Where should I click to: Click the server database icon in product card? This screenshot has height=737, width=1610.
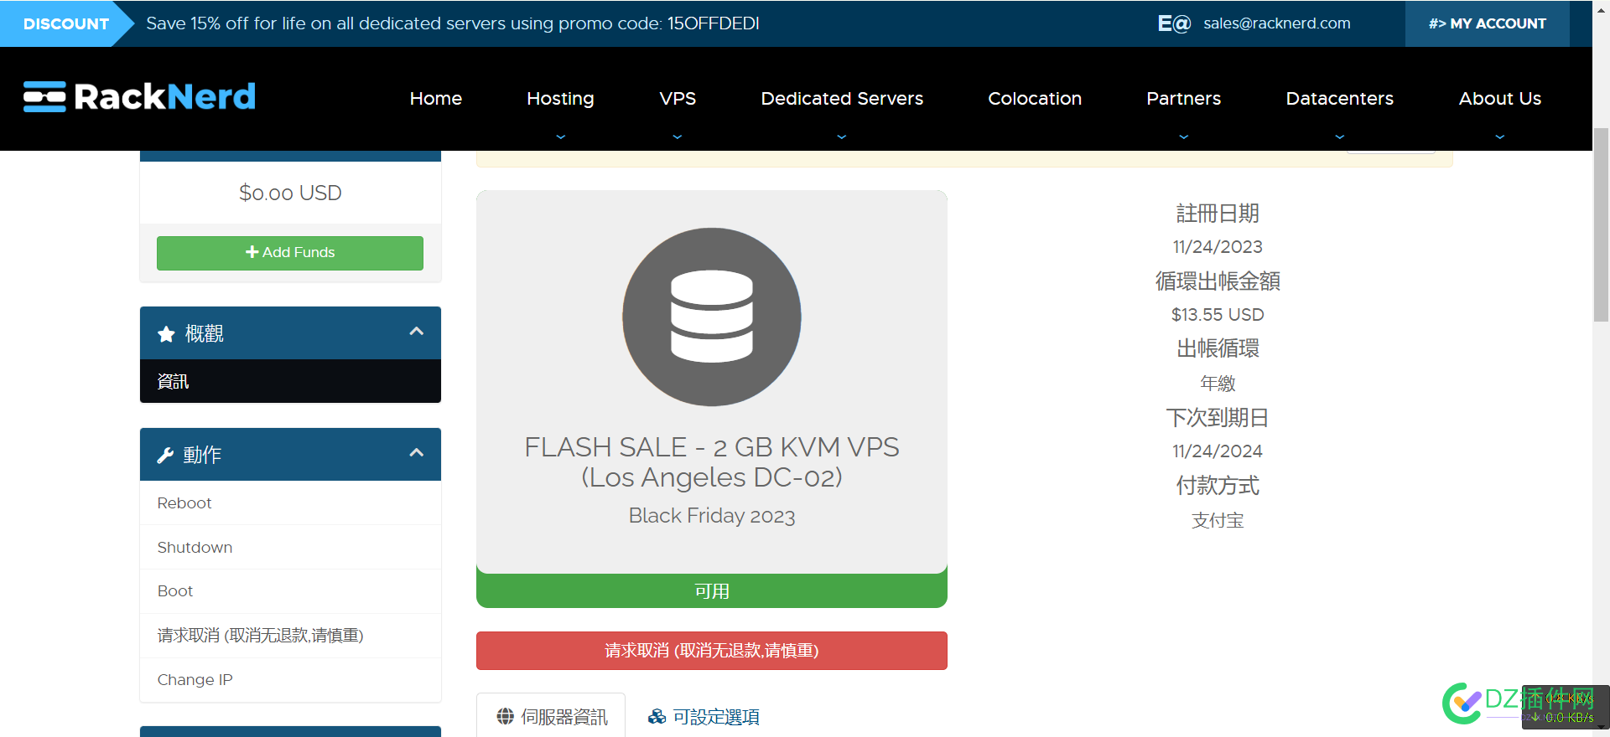coord(712,317)
